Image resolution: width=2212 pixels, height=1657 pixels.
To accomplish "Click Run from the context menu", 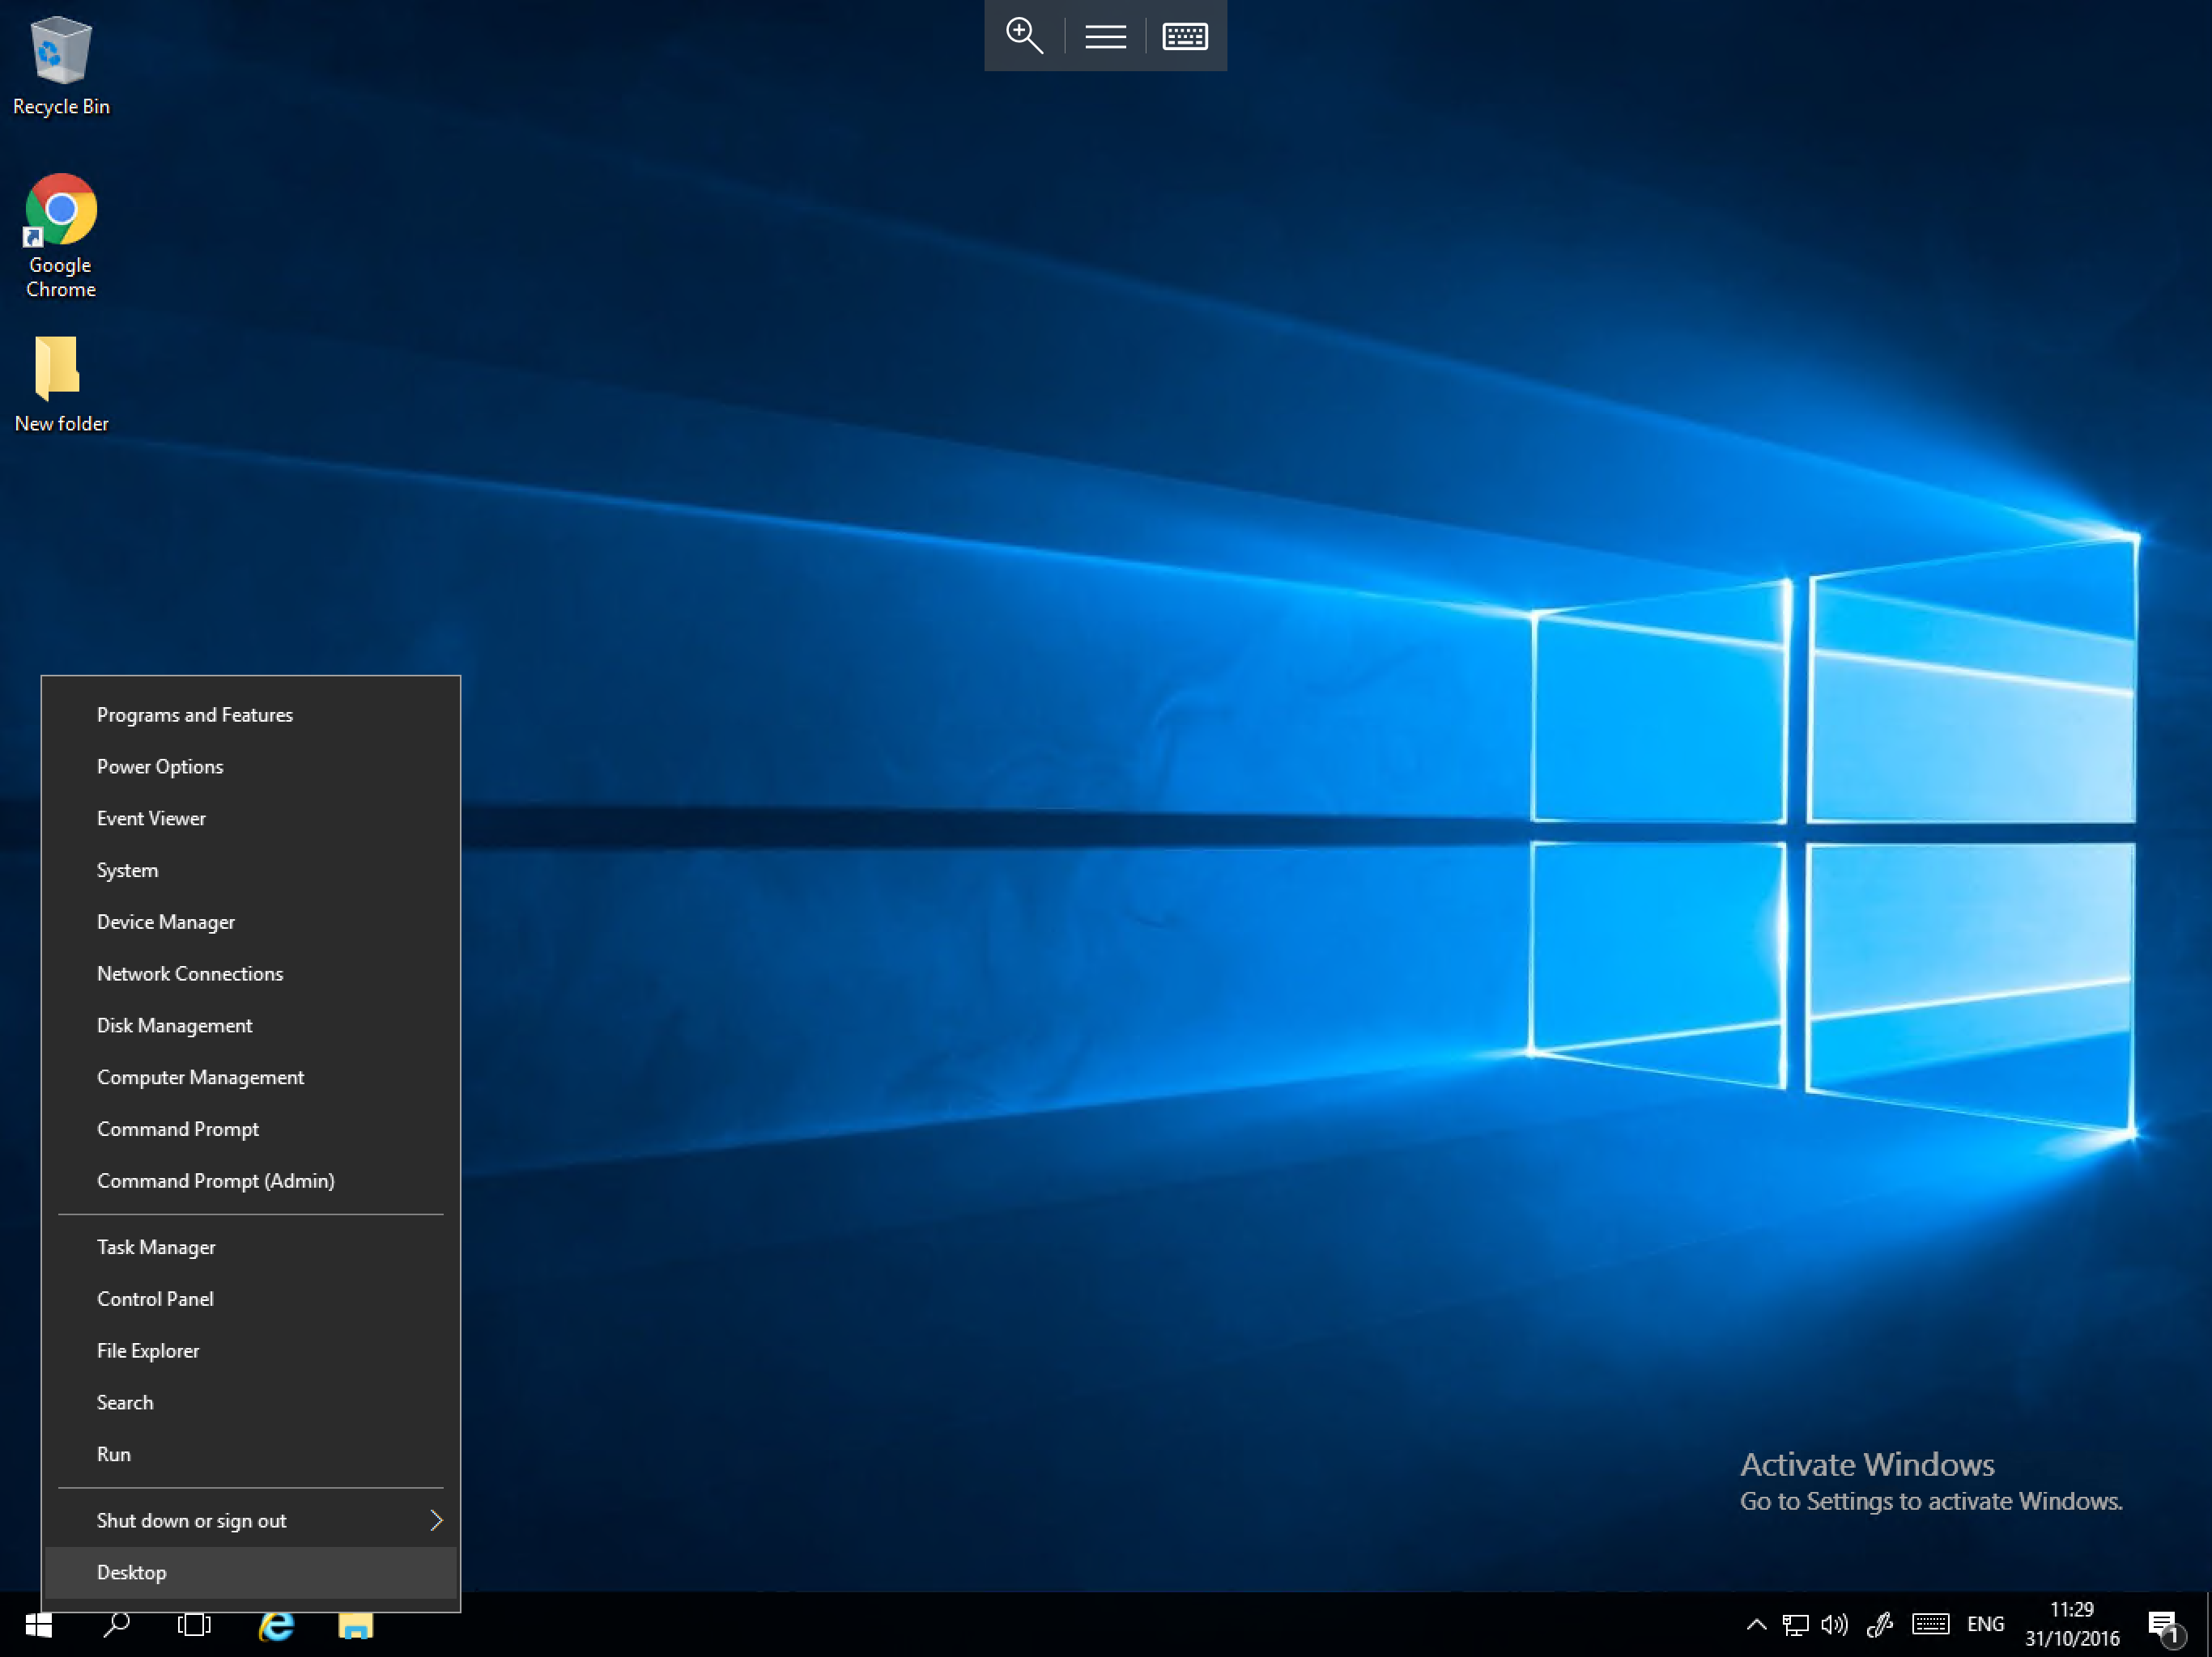I will tap(113, 1453).
